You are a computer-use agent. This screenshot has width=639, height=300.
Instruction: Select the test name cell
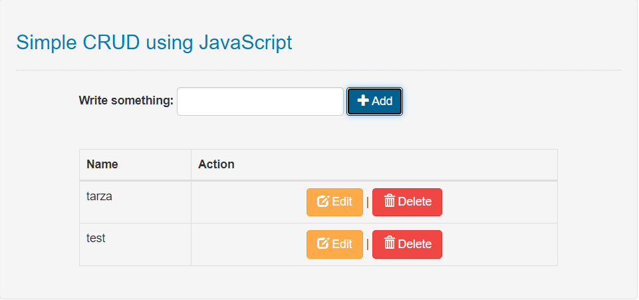click(x=96, y=238)
